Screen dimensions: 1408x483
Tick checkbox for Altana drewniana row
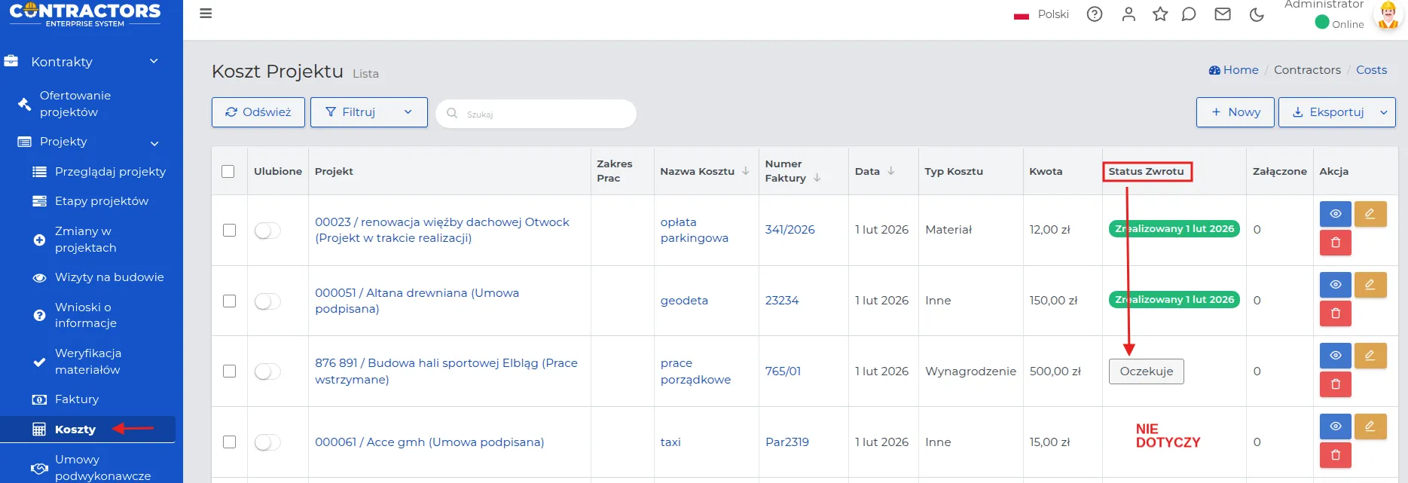click(x=230, y=301)
